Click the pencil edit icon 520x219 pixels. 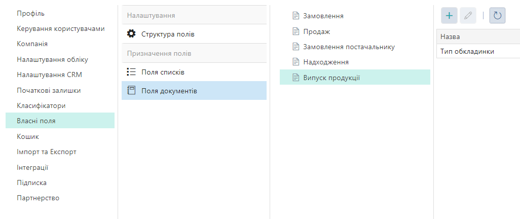point(468,16)
